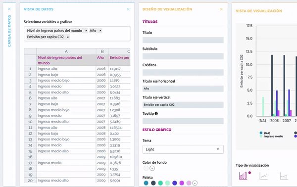Remove the 'Año' variable tag
Viewport: 297px width, 187px height.
tap(100, 31)
